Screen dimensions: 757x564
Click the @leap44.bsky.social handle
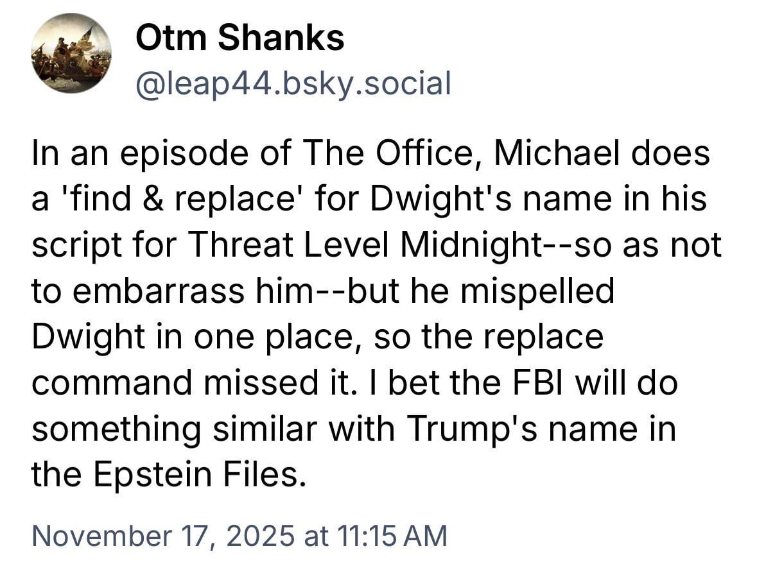point(293,83)
